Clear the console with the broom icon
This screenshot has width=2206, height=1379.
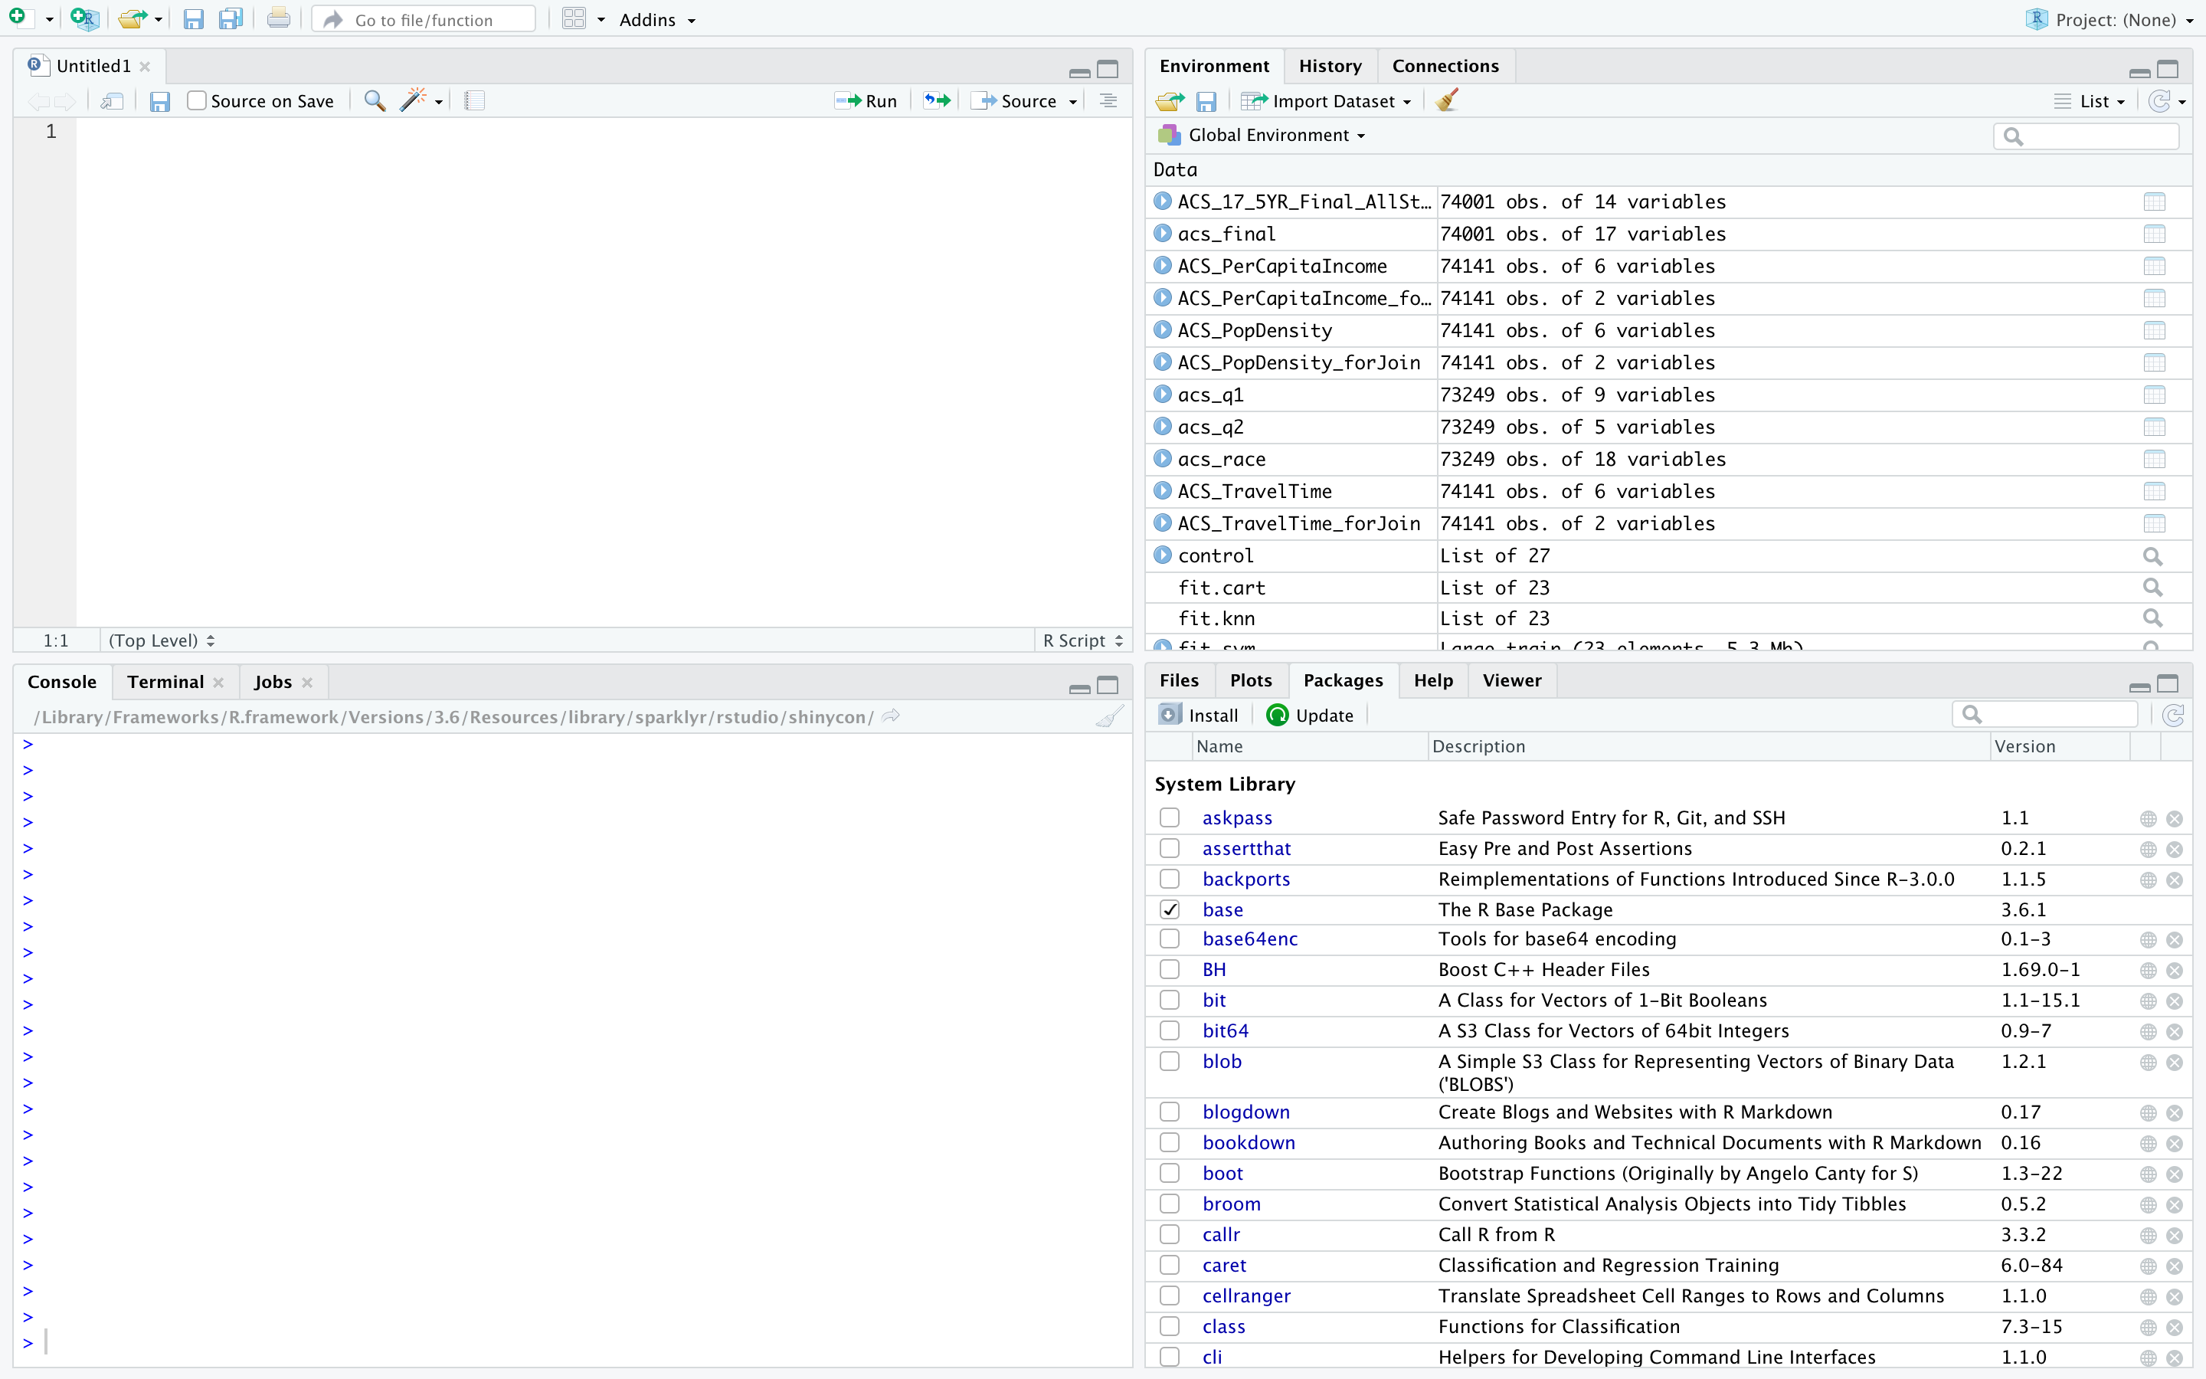(1109, 717)
